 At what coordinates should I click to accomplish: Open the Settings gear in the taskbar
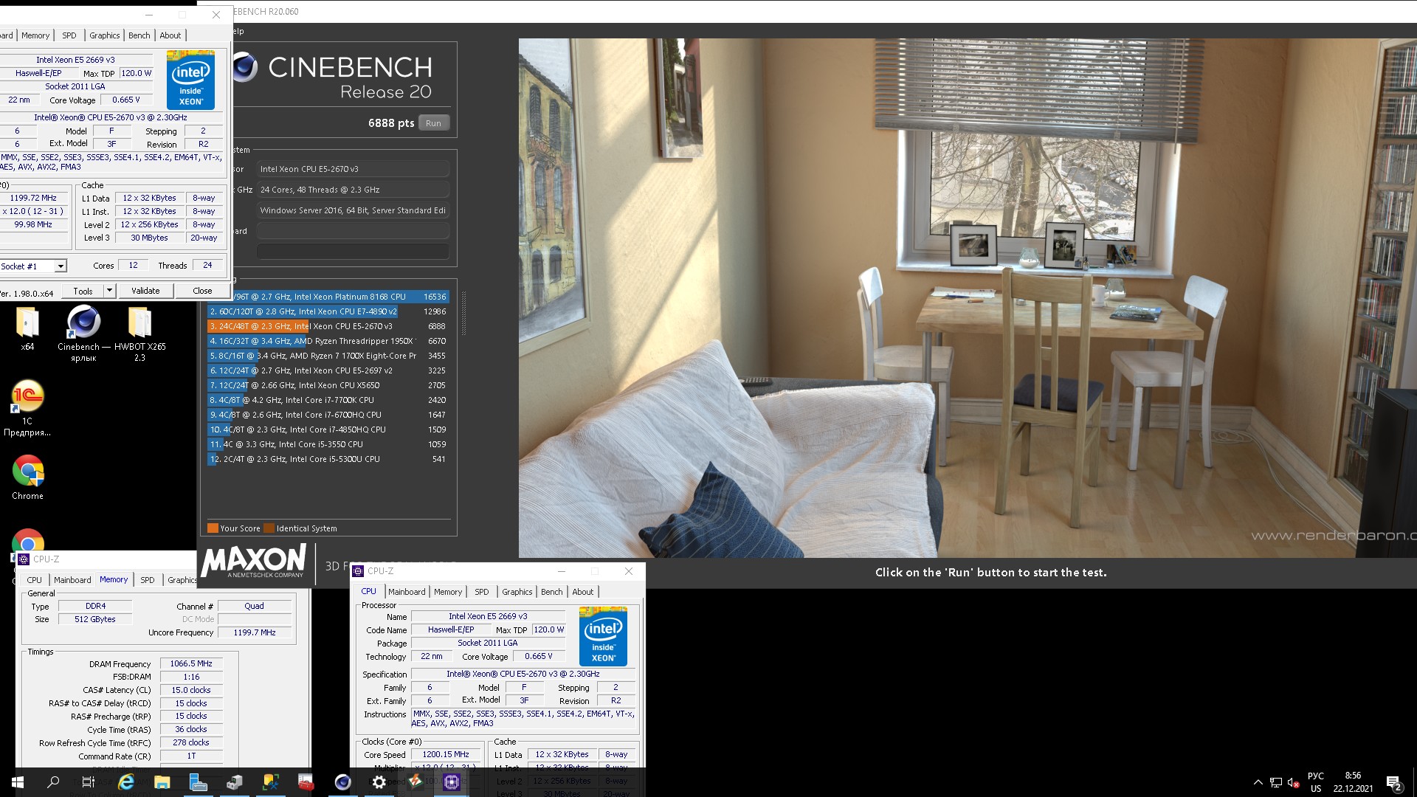coord(379,782)
